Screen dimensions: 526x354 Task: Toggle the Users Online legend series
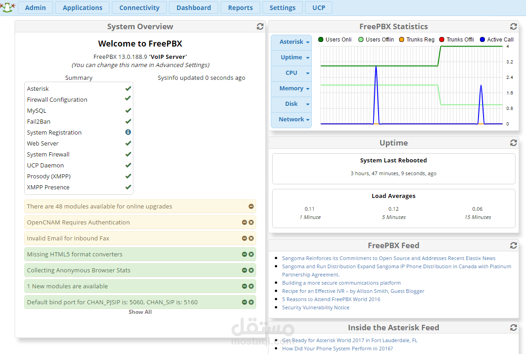335,40
